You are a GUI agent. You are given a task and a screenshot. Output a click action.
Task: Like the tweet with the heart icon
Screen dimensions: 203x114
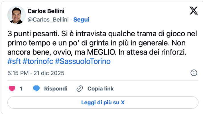[12, 89]
